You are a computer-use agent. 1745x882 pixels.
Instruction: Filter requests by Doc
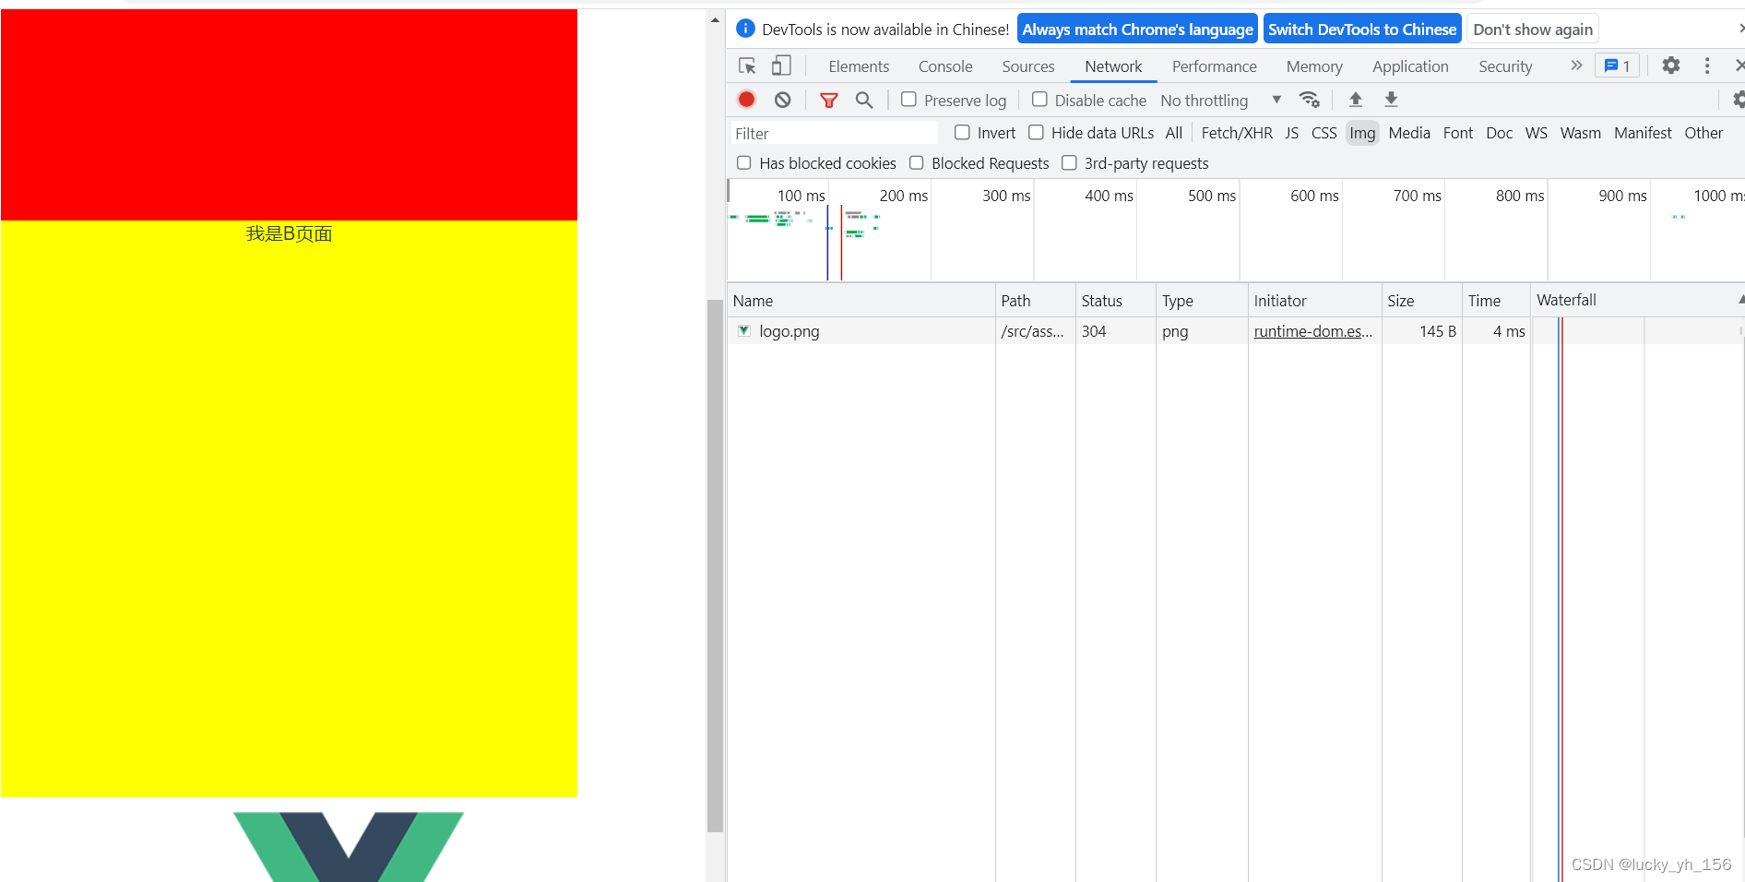pos(1499,133)
